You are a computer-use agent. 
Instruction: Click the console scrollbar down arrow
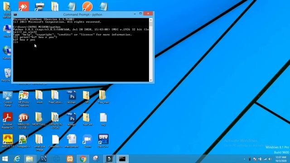[151, 80]
